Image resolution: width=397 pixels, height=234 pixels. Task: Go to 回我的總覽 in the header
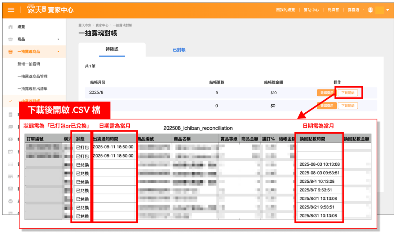(x=285, y=10)
